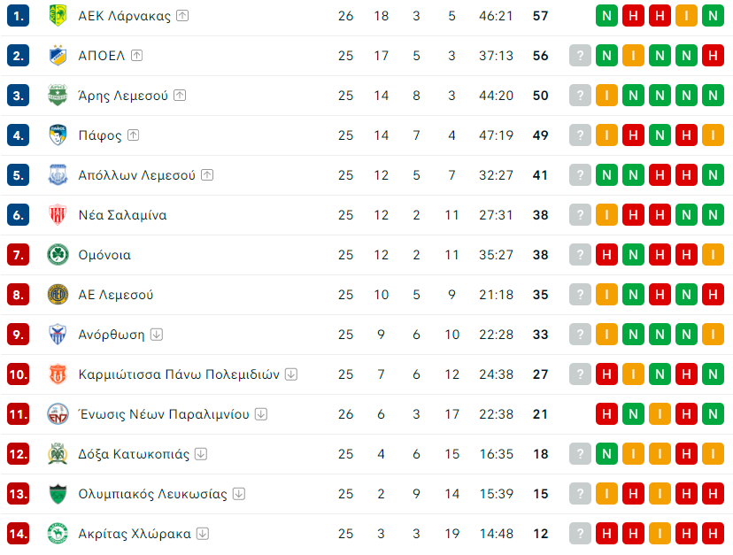Click the first green N form badge for AEK Λάρνακας
Viewport: 733px width, 555px height.
coord(607,16)
